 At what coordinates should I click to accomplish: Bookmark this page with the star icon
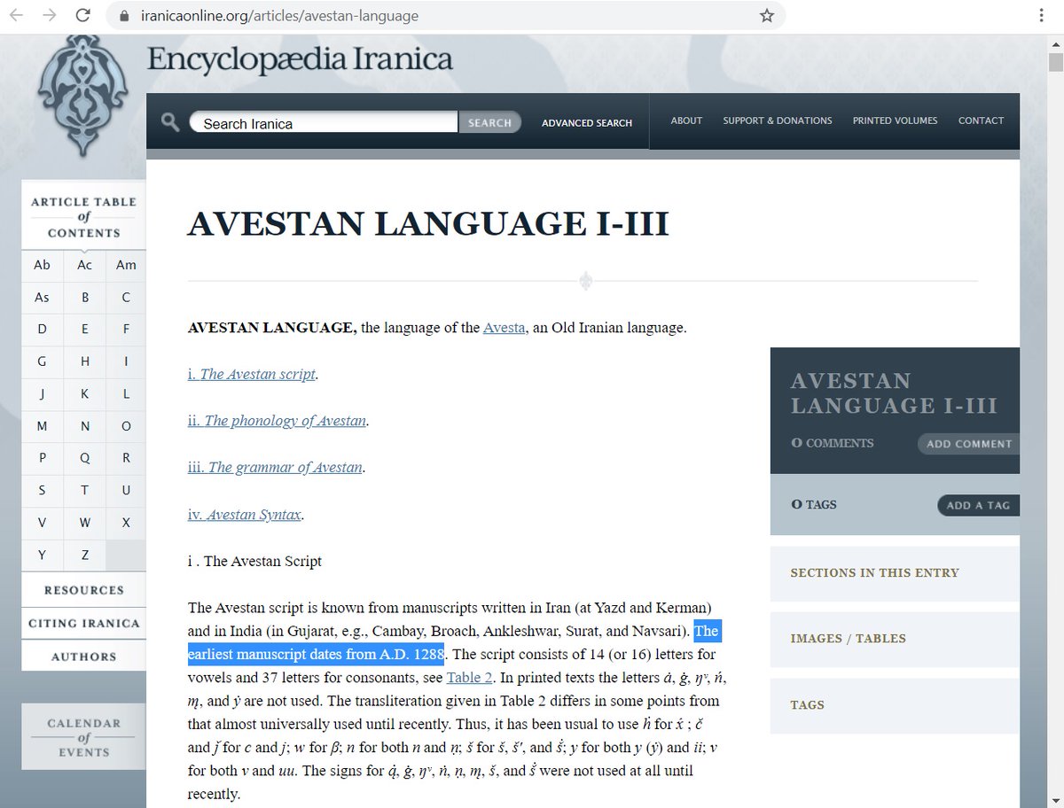point(767,15)
